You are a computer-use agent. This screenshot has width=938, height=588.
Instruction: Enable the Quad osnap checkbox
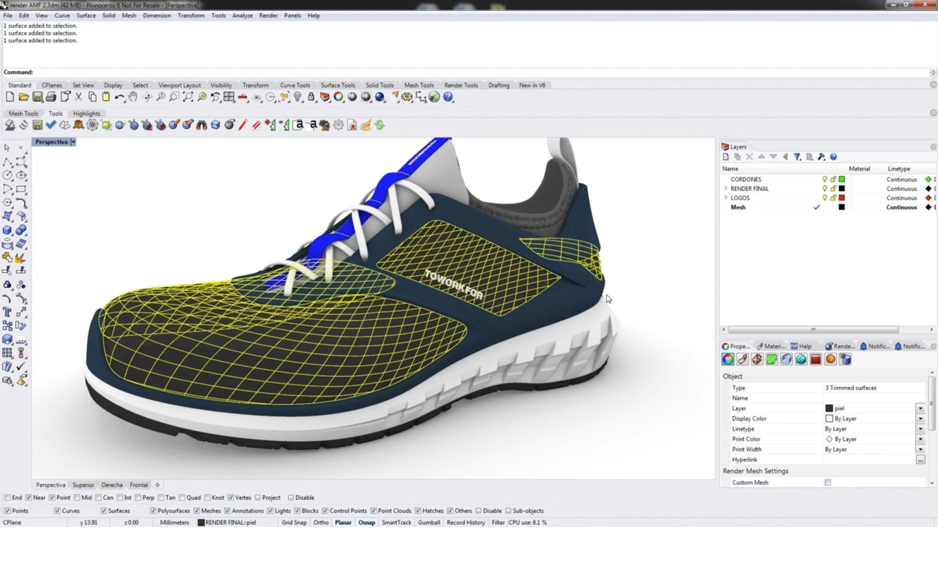182,498
